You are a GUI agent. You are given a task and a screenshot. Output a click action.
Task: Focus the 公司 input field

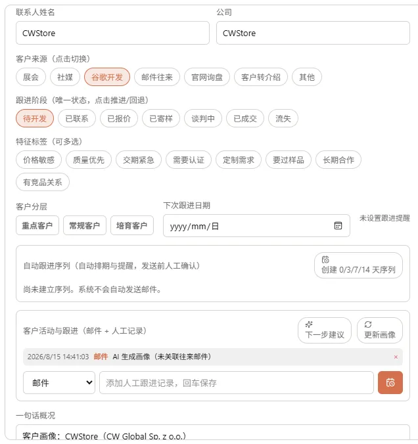point(313,33)
